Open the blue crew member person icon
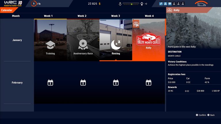 pyautogui.click(x=165, y=4)
